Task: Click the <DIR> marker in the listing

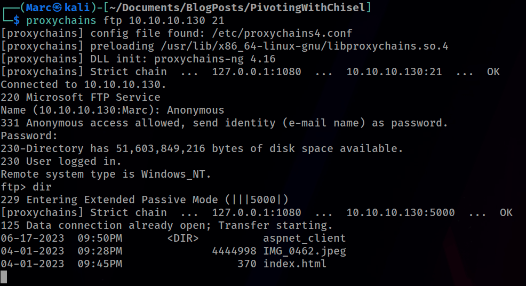Action: pyautogui.click(x=183, y=238)
